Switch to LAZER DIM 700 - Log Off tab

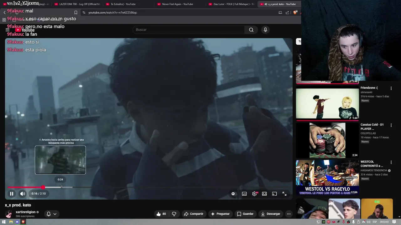coord(77,4)
